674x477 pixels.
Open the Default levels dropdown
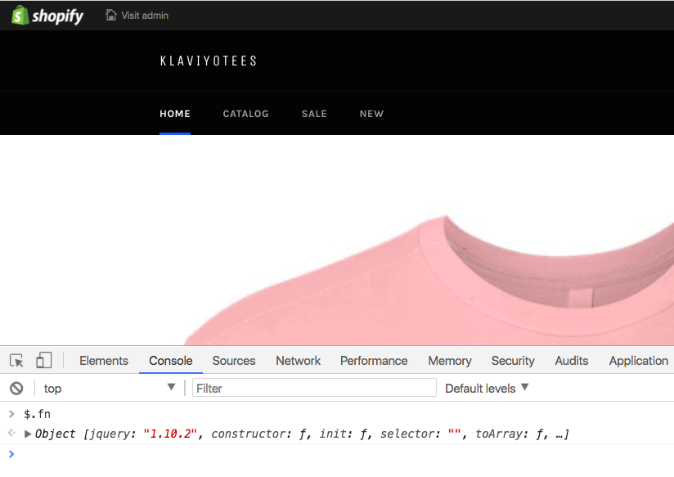(x=487, y=389)
